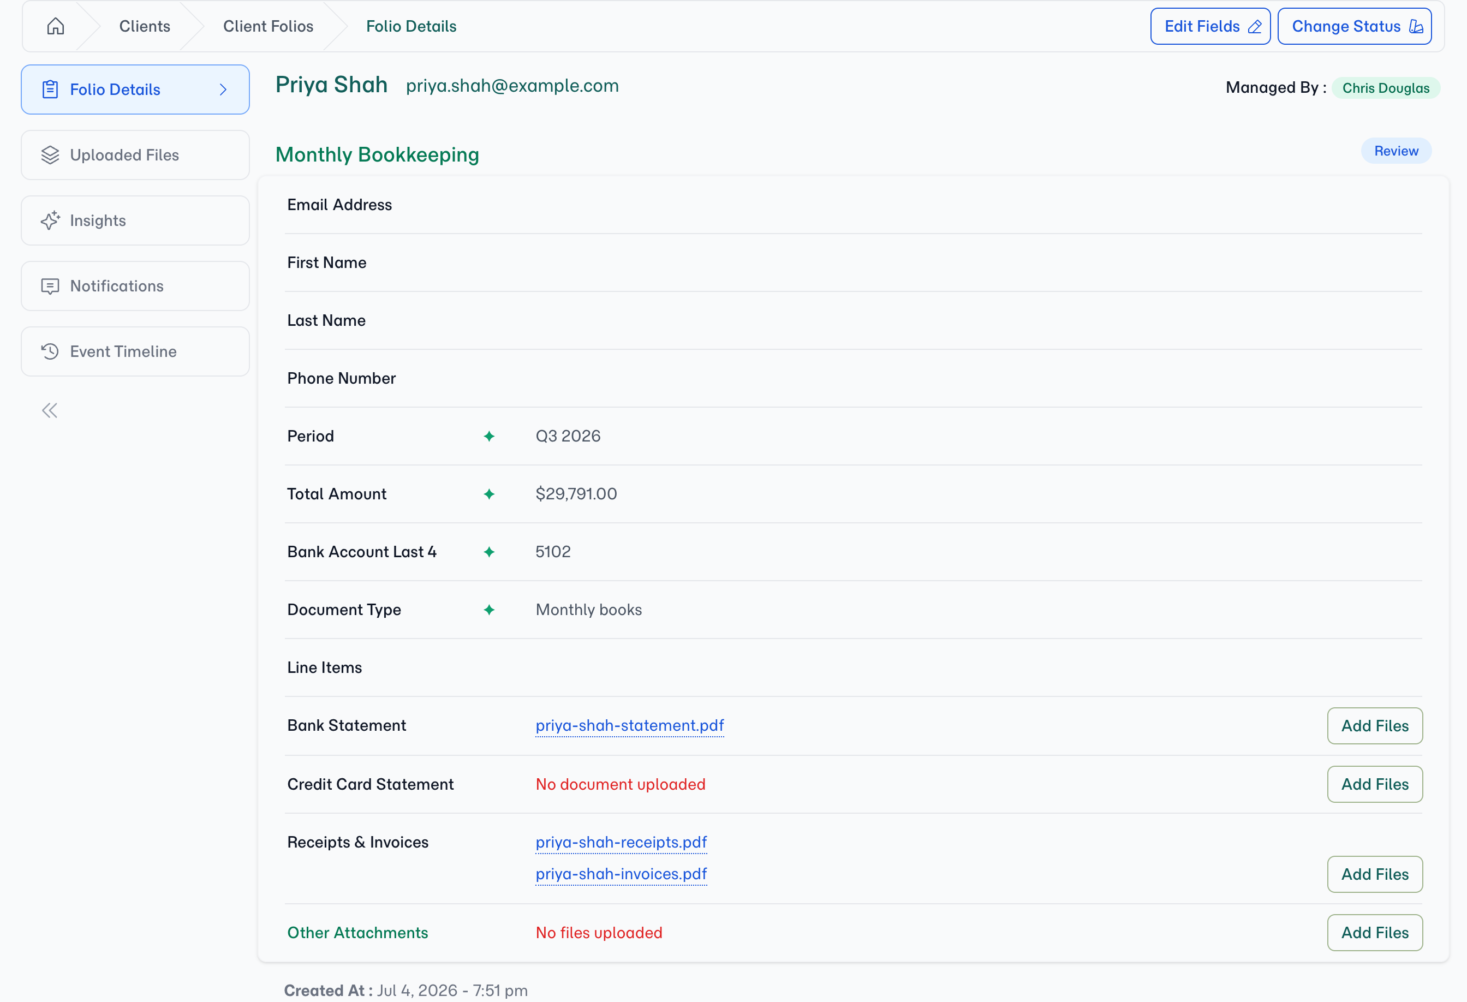
Task: Click the Other Attachments label
Action: click(357, 933)
